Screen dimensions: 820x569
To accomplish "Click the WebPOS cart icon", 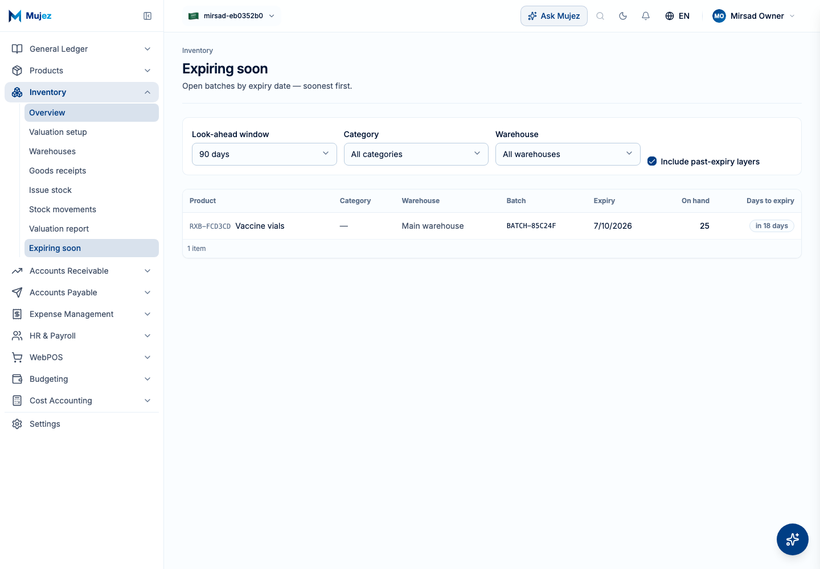I will click(17, 357).
